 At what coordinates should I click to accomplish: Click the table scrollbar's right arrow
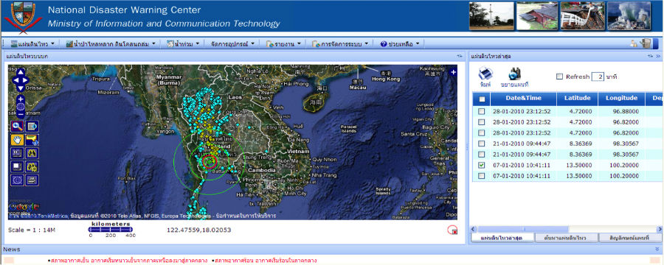coord(660,229)
